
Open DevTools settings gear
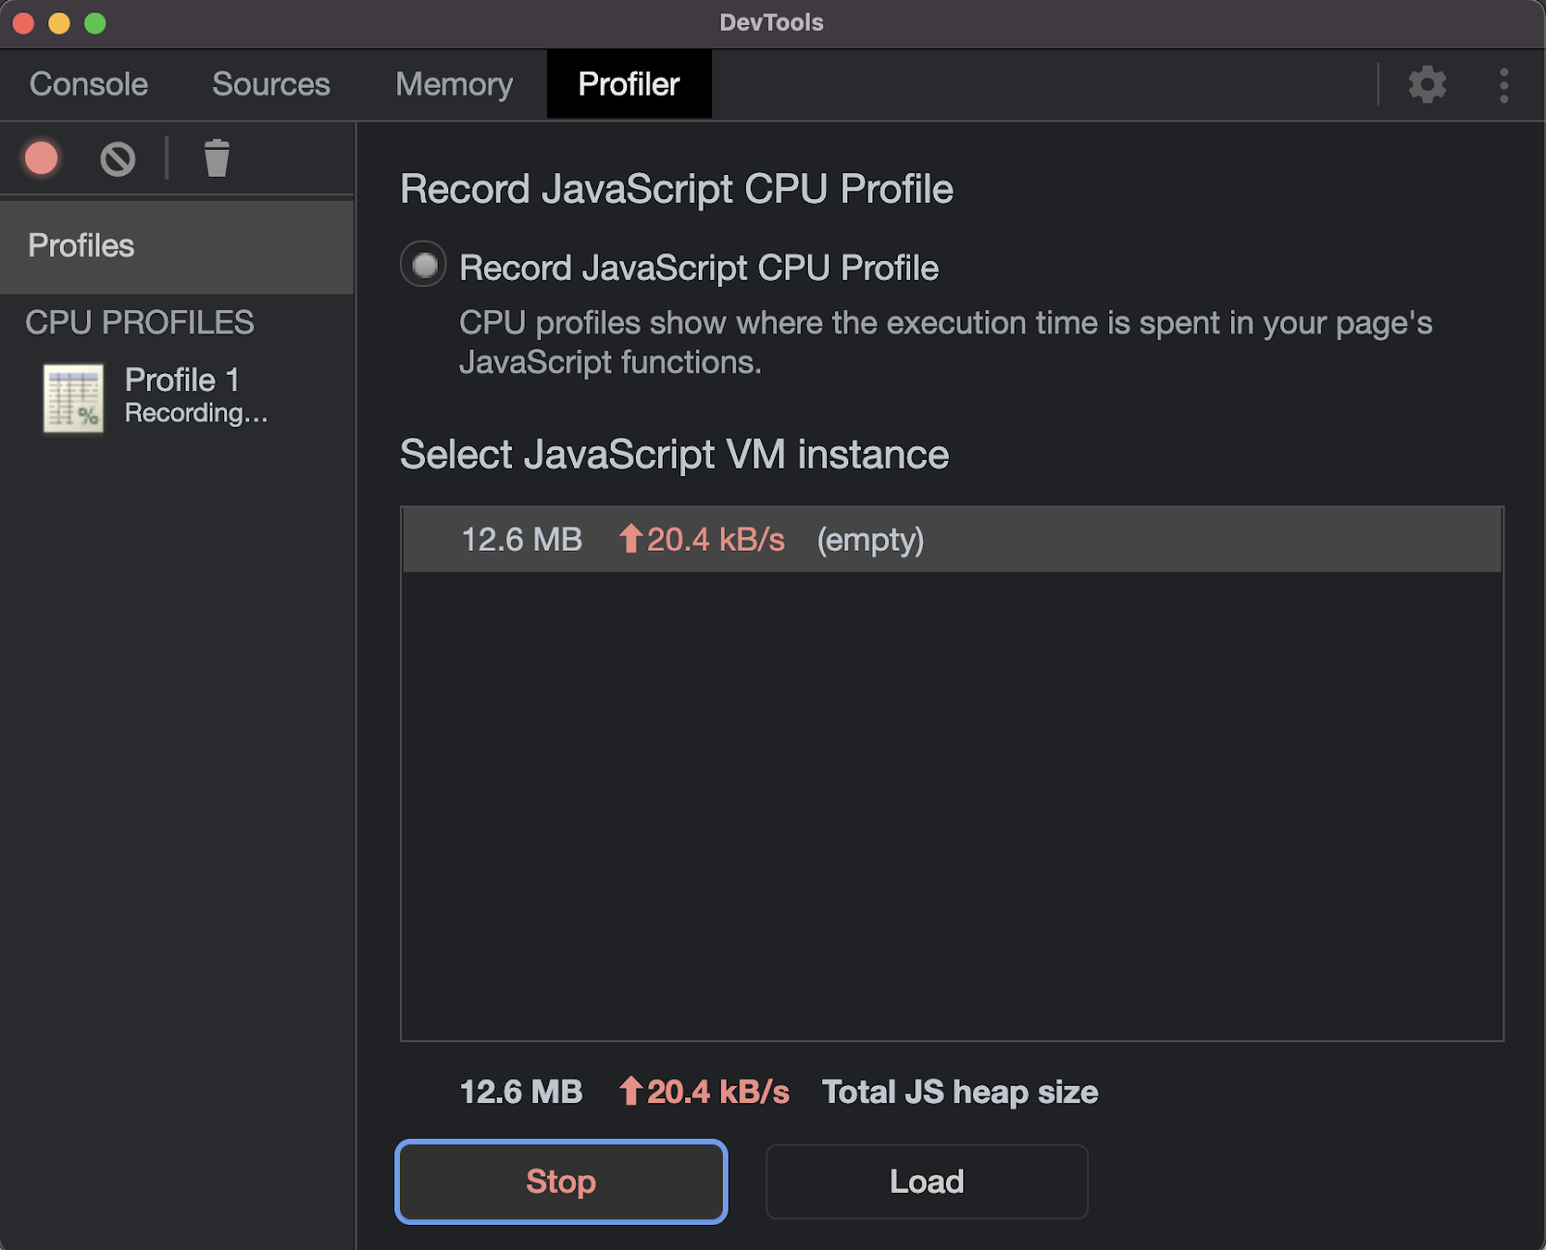click(x=1427, y=85)
